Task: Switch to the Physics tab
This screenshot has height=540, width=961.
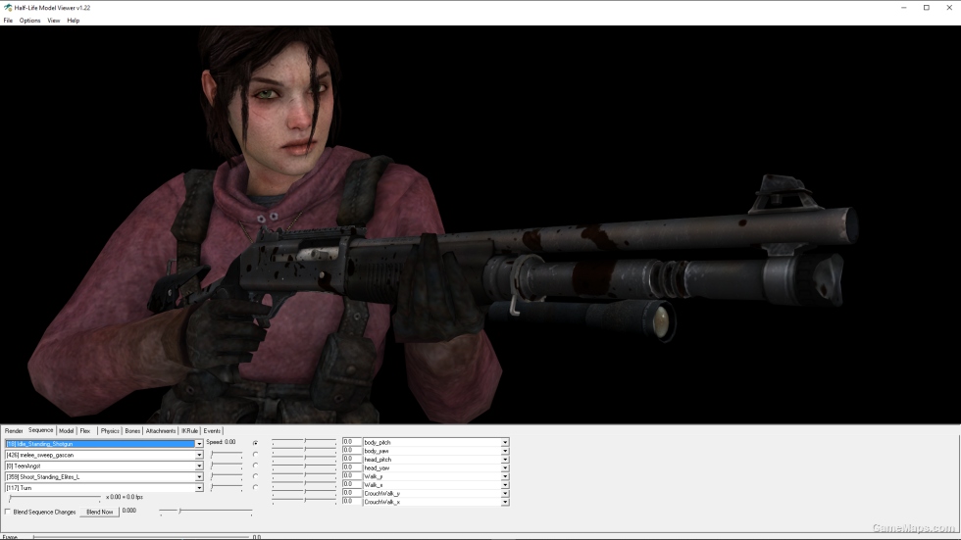Action: pyautogui.click(x=110, y=431)
